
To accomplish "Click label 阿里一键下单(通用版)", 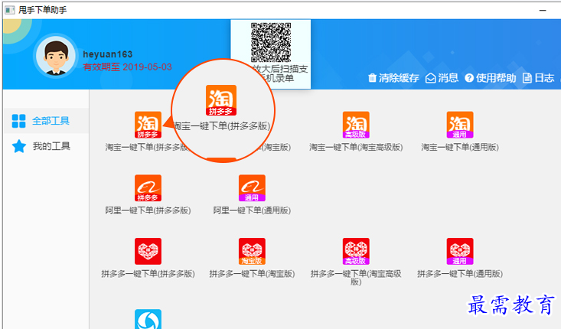I will 252,210.
